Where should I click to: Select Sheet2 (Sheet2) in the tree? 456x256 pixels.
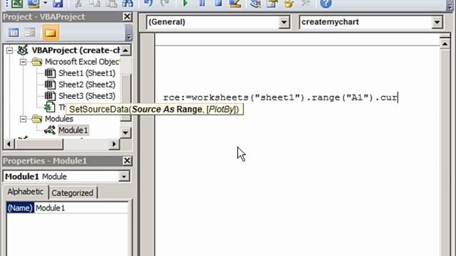(87, 85)
